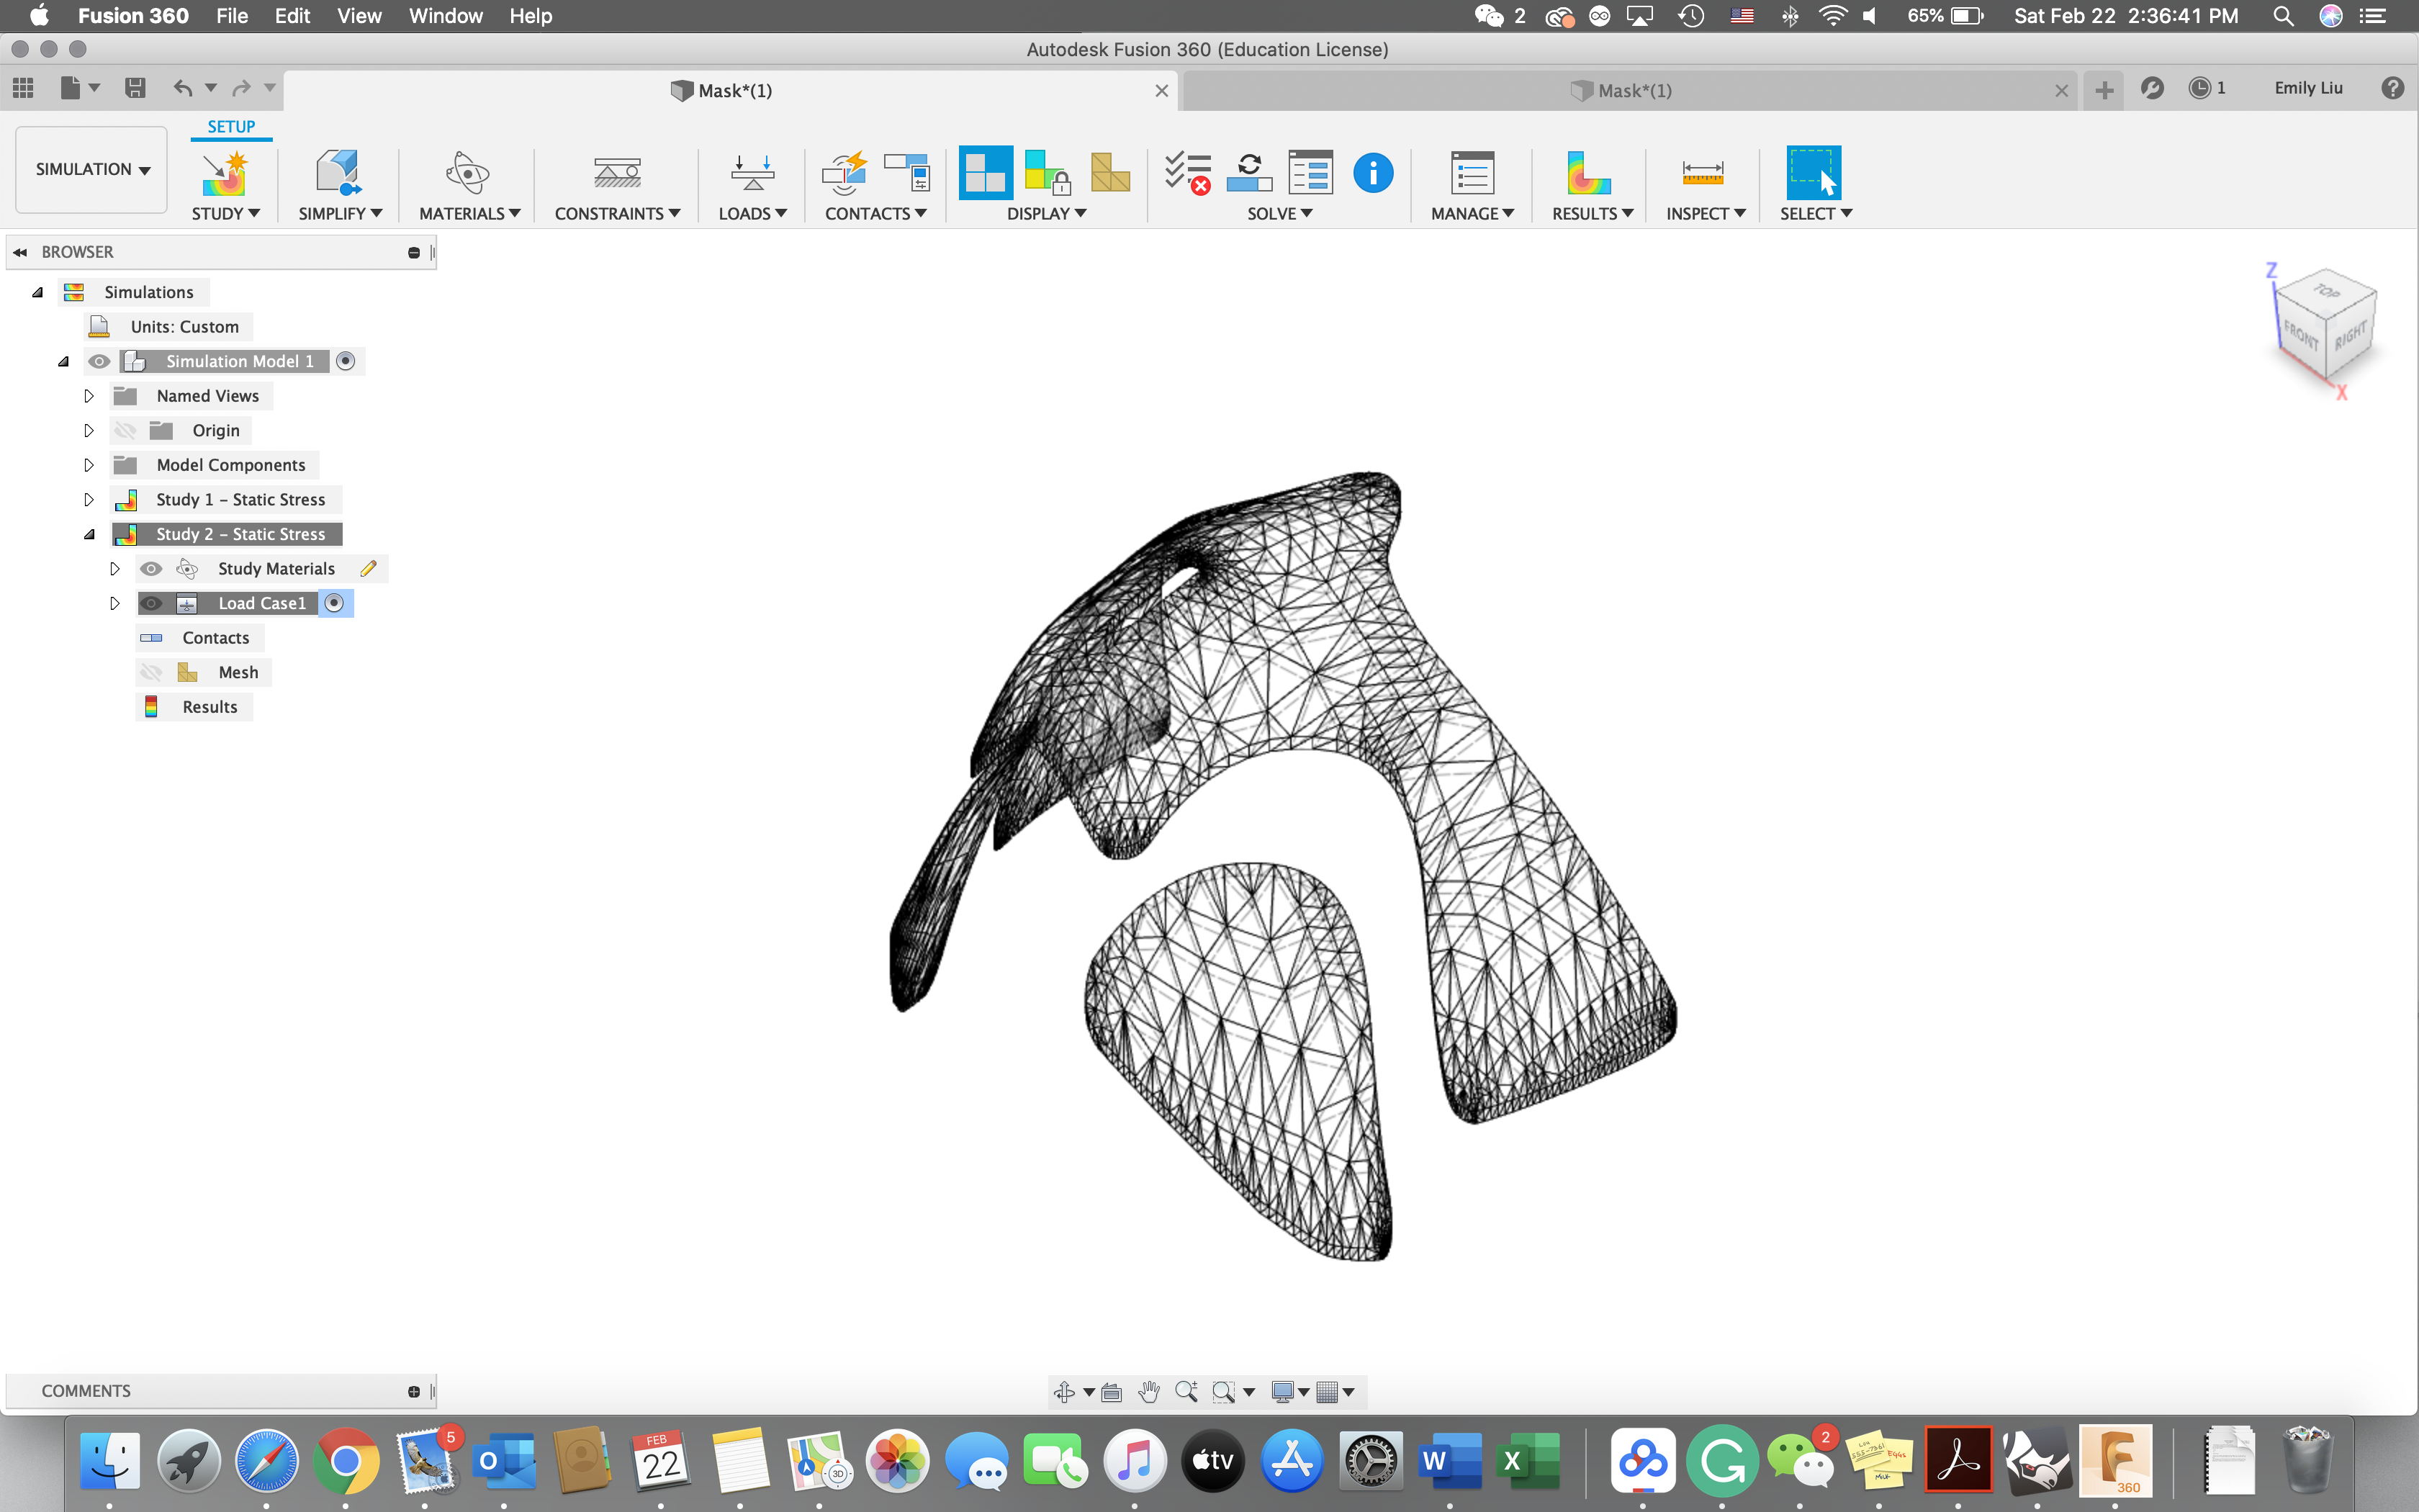
Task: Toggle visibility eye of Simulation Model 1
Action: coord(99,361)
